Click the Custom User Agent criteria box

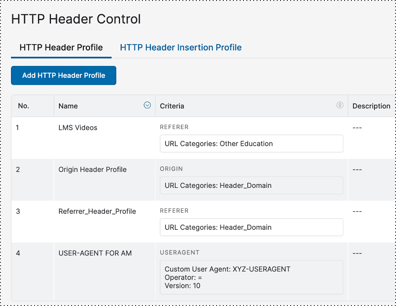click(x=252, y=277)
